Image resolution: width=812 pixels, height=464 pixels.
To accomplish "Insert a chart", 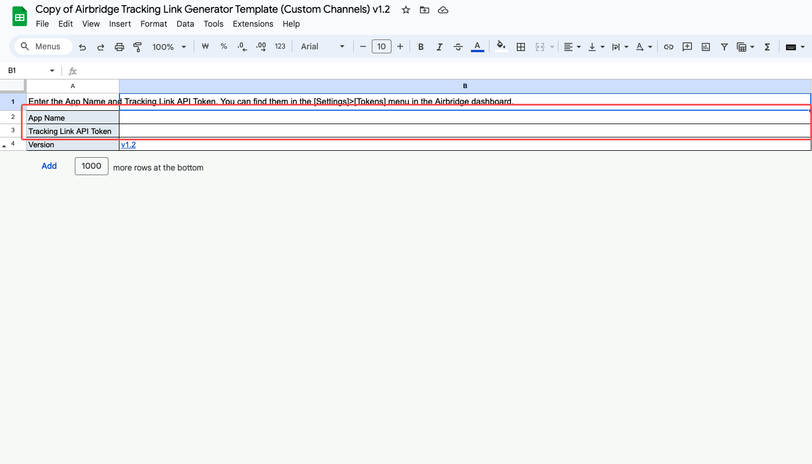I will (706, 47).
